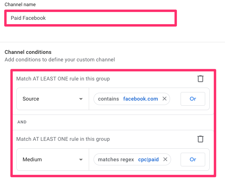
Task: Click 'Match AT LEAST ONE rule' above Medium
Action: point(63,139)
